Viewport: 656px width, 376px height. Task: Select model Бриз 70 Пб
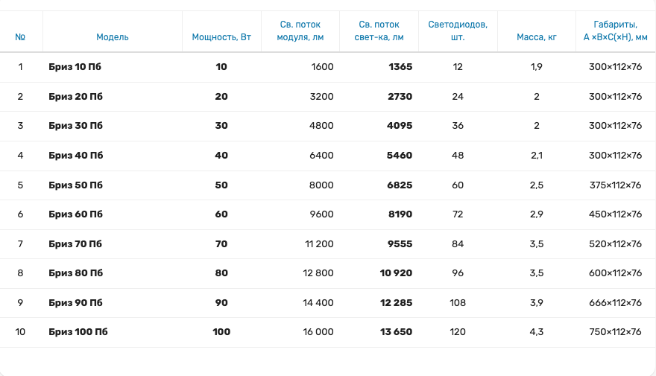tap(75, 243)
